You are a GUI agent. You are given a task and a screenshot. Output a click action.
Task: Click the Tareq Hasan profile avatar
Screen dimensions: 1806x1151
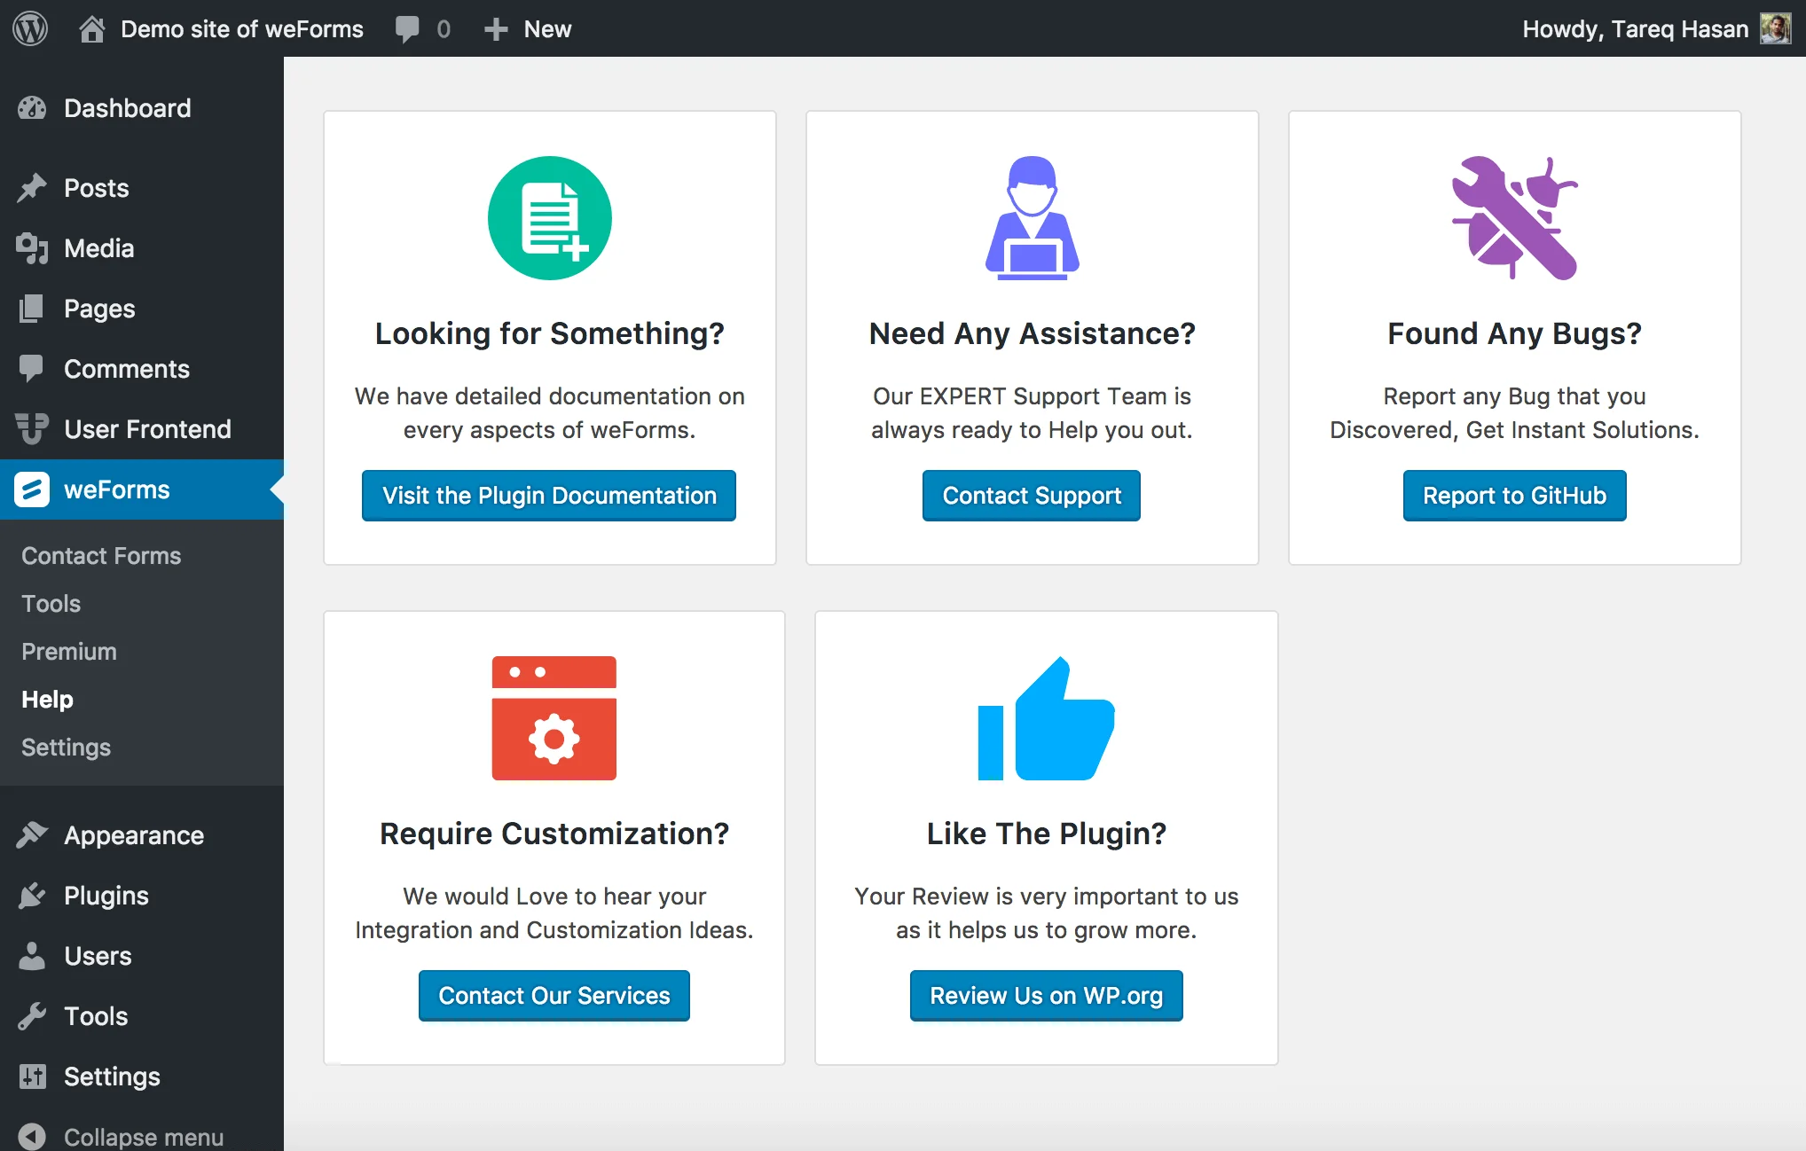coord(1777,28)
